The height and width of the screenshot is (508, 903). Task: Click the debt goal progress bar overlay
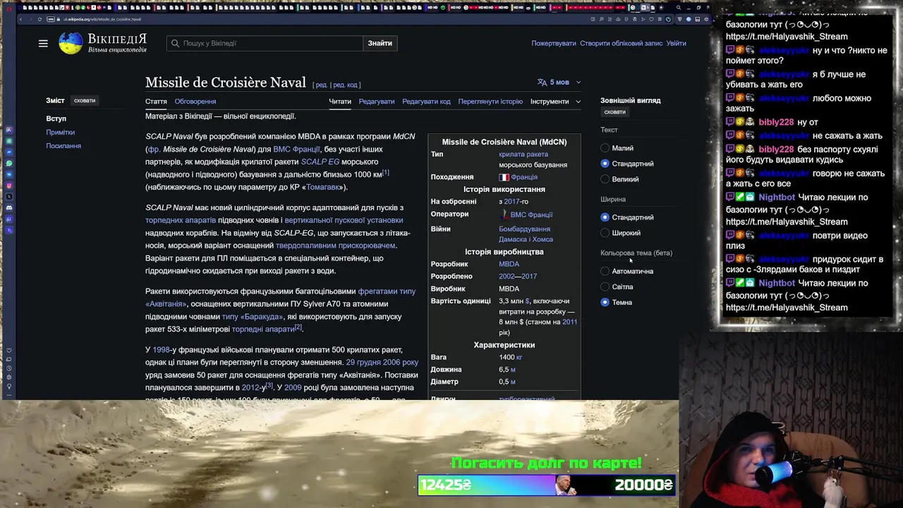547,485
